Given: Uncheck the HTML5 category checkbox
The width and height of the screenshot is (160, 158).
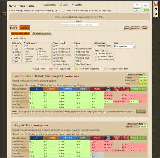Looking at the screenshot, I should (13, 52).
